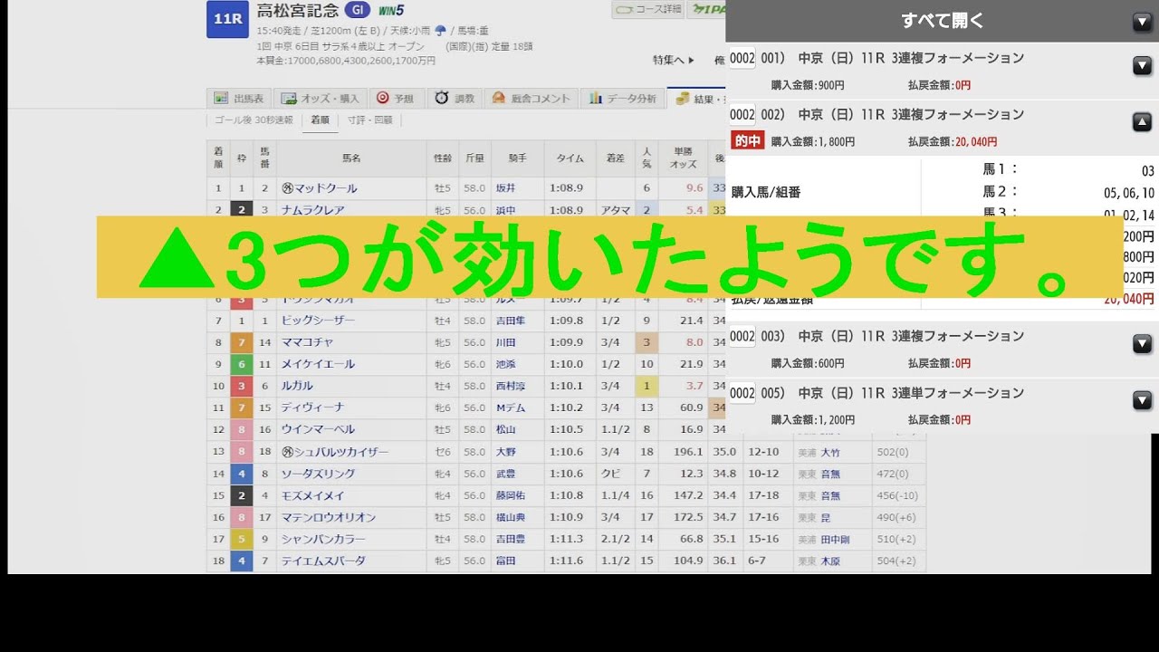The image size is (1159, 652).
Task: Open the オッズ・購入 odds icon
Action: [x=289, y=98]
